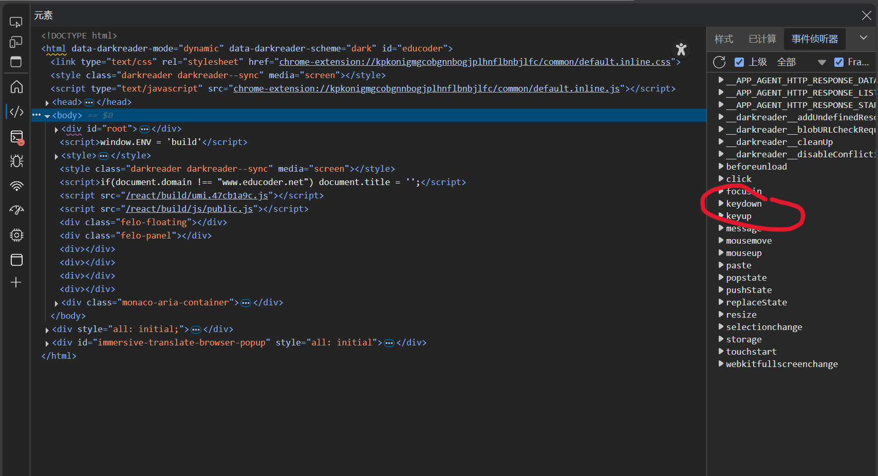Switch to the 已计算 tab
Image resolution: width=878 pixels, height=476 pixels.
tap(762, 39)
